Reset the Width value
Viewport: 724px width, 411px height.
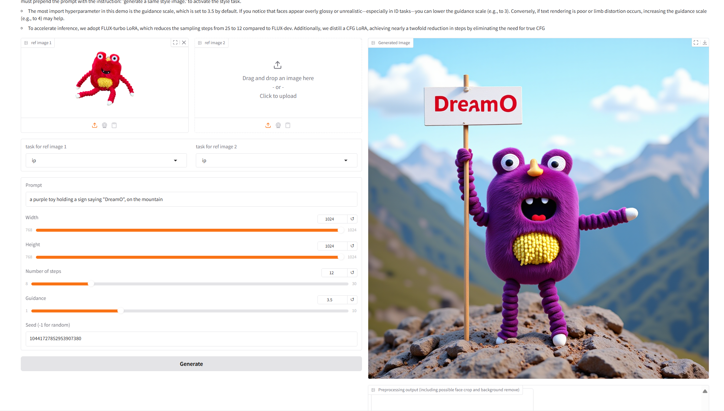[x=352, y=219]
